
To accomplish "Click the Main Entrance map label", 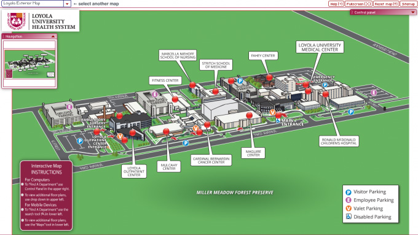I will click(x=293, y=123).
